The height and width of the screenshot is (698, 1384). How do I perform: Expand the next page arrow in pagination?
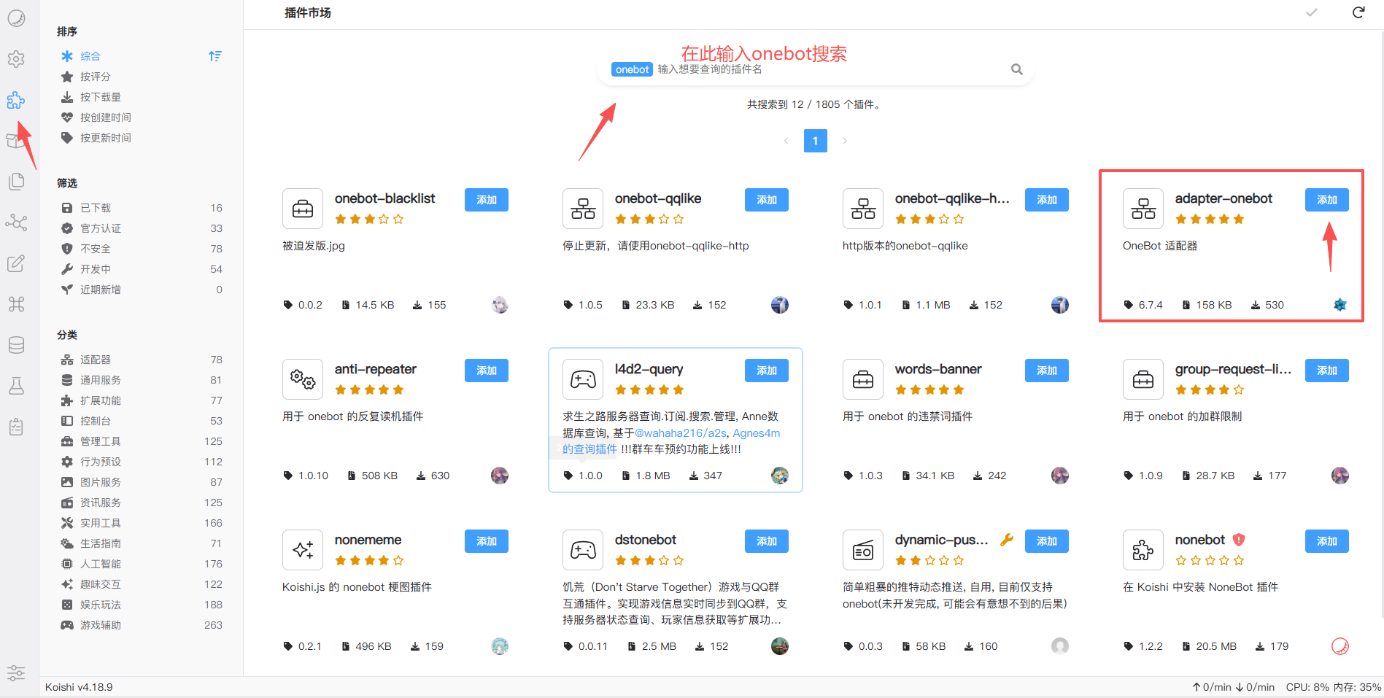coord(844,141)
